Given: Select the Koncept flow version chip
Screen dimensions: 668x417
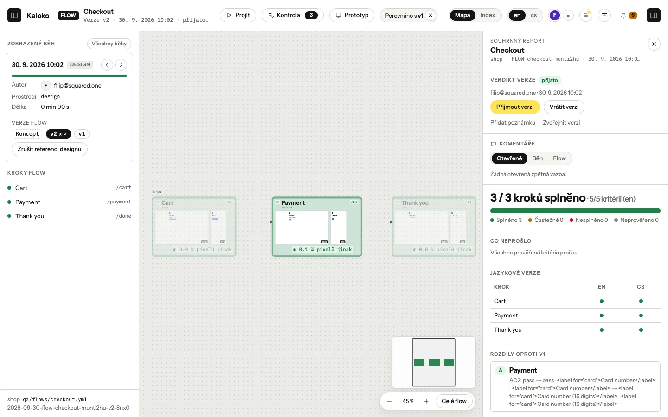Looking at the screenshot, I should [27, 134].
